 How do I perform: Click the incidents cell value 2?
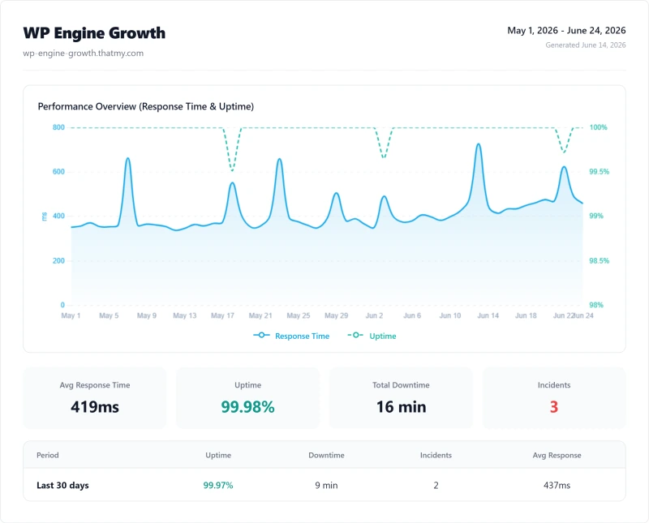pos(436,486)
